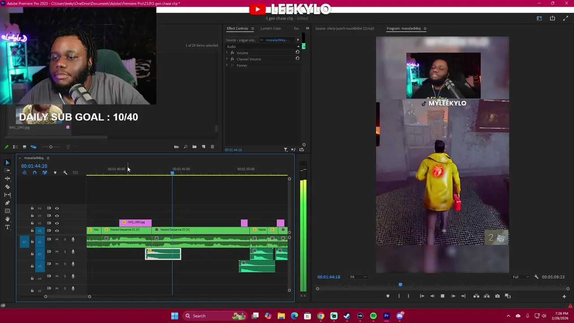Switch Project panel to Freeform View
Viewport: 574px width, 323px height.
pyautogui.click(x=33, y=147)
